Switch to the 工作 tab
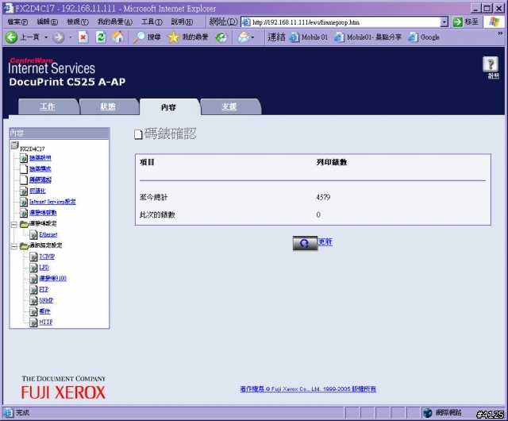 48,106
